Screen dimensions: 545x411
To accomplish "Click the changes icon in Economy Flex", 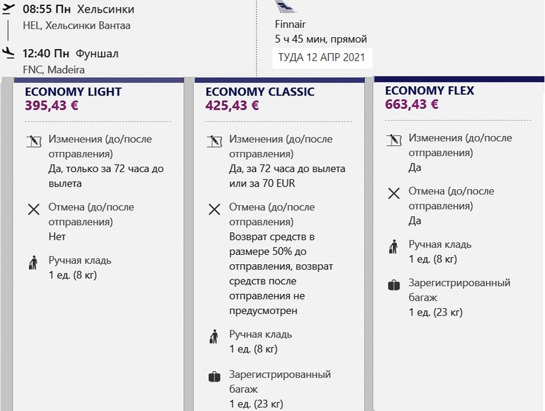I will [x=393, y=140].
